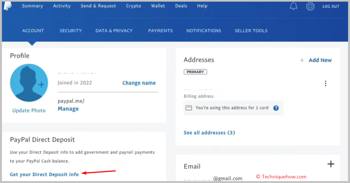The width and height of the screenshot is (350, 183).
Task: Open See all addresses (3) link
Action: pyautogui.click(x=209, y=133)
